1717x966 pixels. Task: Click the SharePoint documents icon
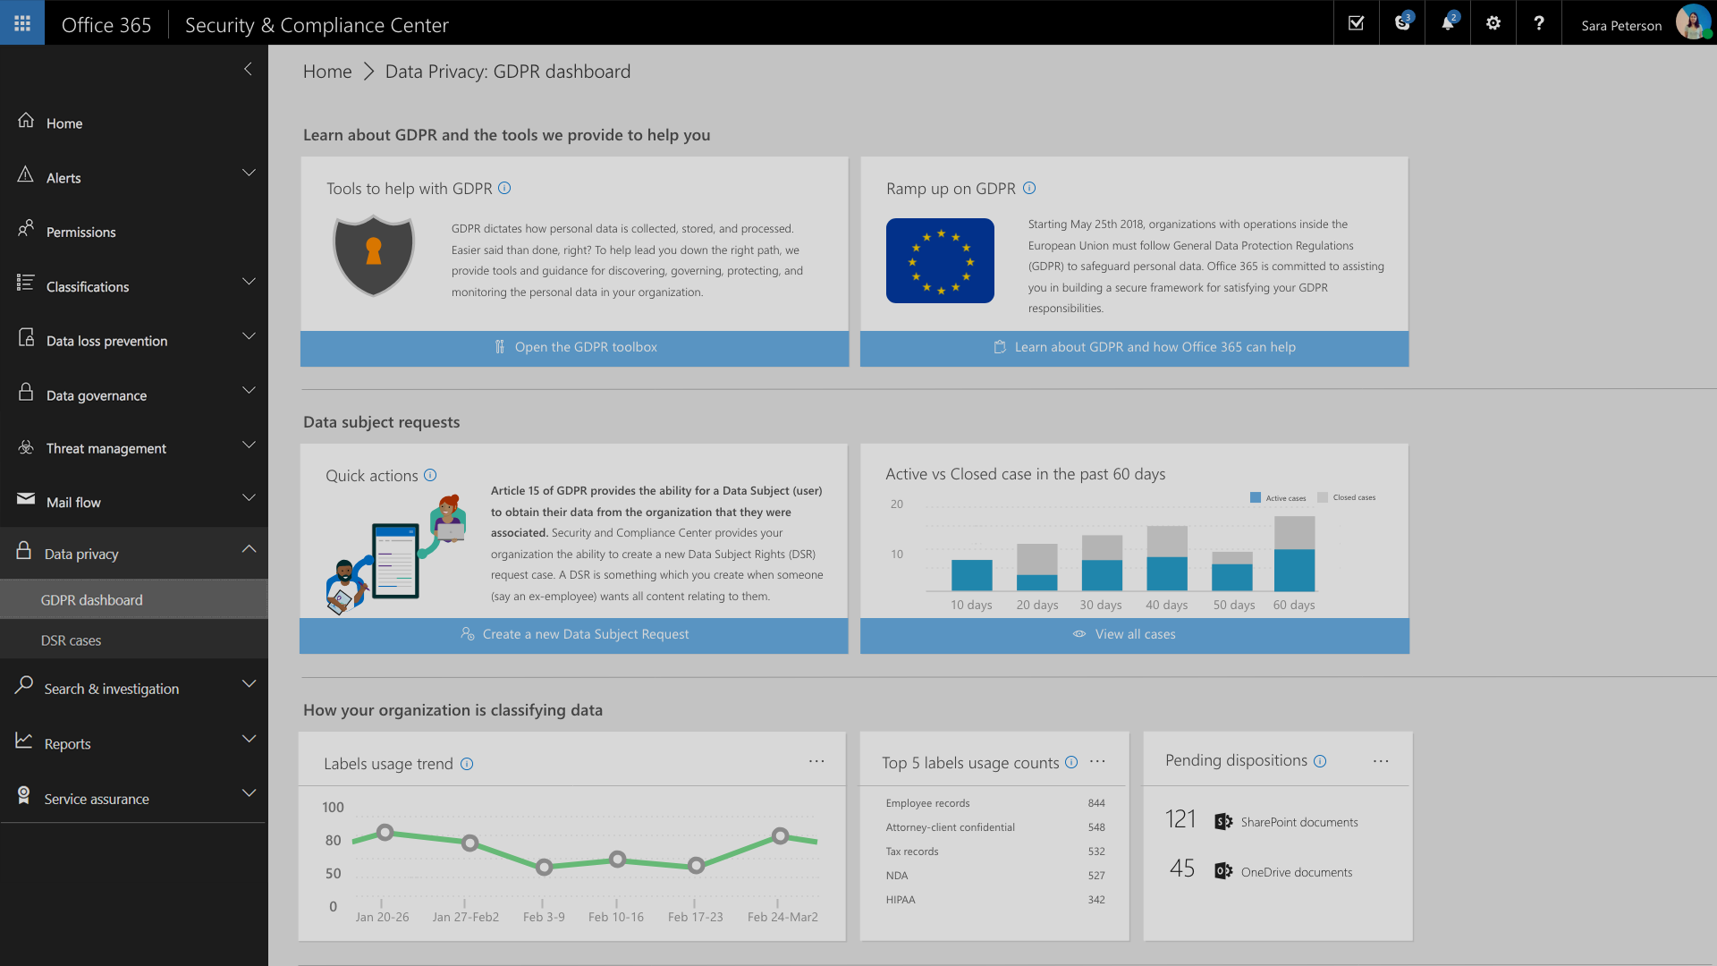click(1222, 820)
